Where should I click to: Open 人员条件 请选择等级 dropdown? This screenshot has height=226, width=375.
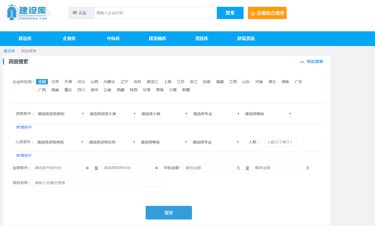pos(164,142)
